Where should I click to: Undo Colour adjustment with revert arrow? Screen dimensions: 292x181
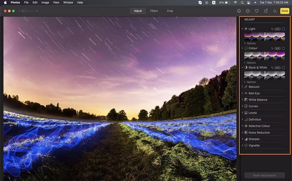tap(272, 48)
